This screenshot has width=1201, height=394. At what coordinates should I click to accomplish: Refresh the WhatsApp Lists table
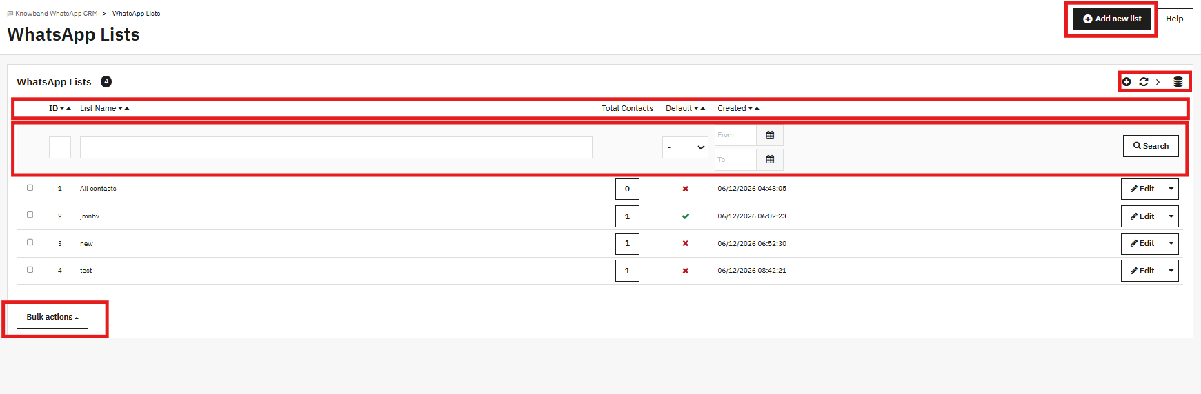[1144, 81]
